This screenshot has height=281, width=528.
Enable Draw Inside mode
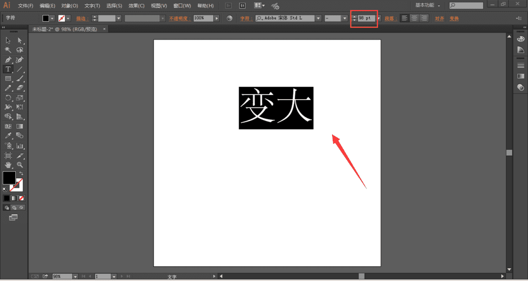pos(22,208)
